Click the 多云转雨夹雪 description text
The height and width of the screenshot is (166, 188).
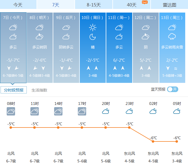[172, 47]
